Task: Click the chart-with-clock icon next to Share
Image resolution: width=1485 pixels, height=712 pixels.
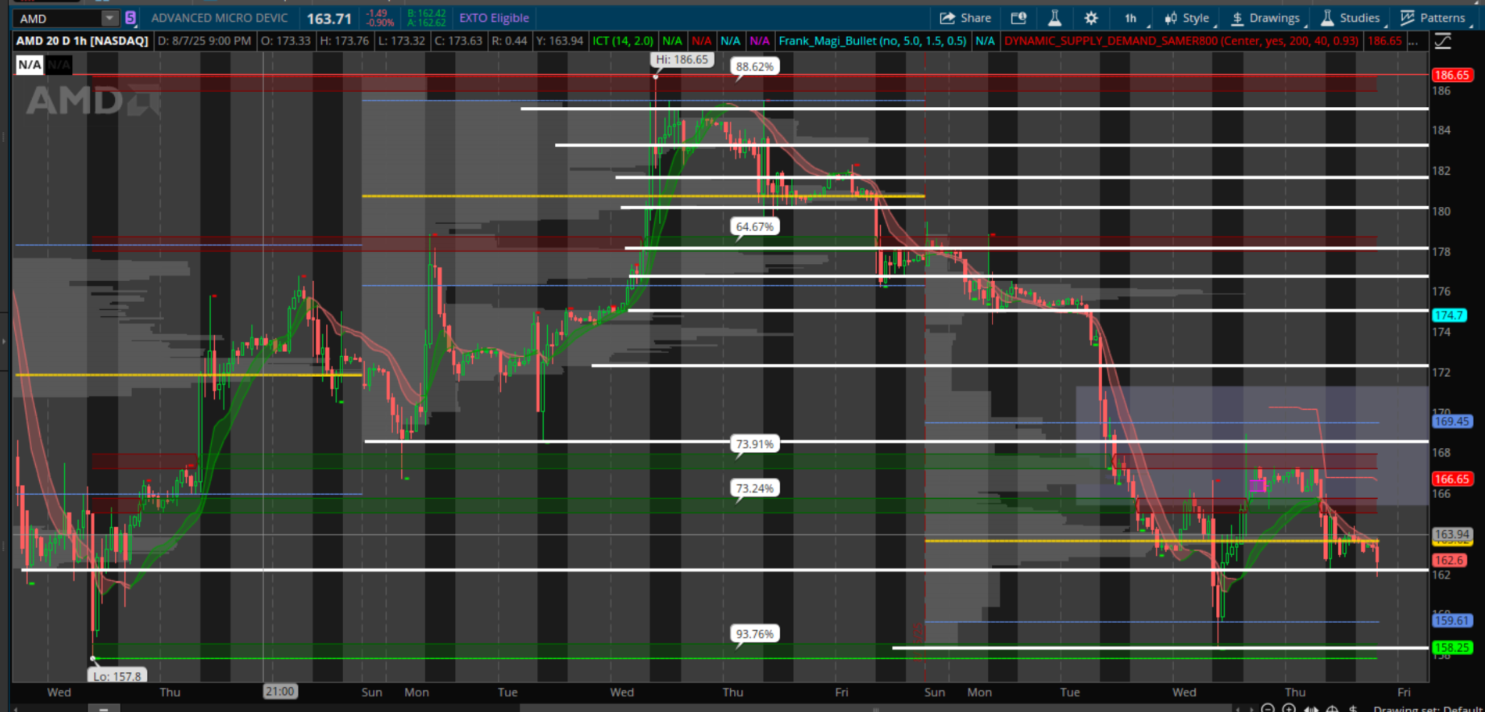Action: click(1018, 18)
